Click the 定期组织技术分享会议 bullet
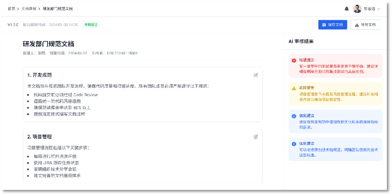The width and height of the screenshot is (392, 195). pos(55,169)
